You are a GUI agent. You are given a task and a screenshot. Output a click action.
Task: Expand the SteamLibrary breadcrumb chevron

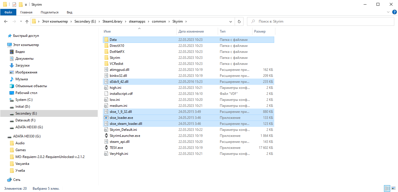(125, 21)
